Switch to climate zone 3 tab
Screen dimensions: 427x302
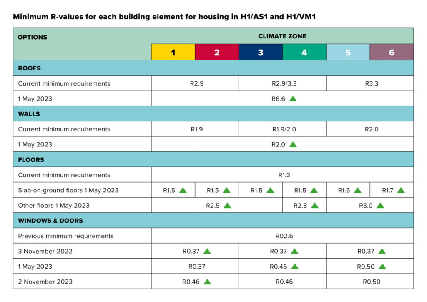point(261,53)
